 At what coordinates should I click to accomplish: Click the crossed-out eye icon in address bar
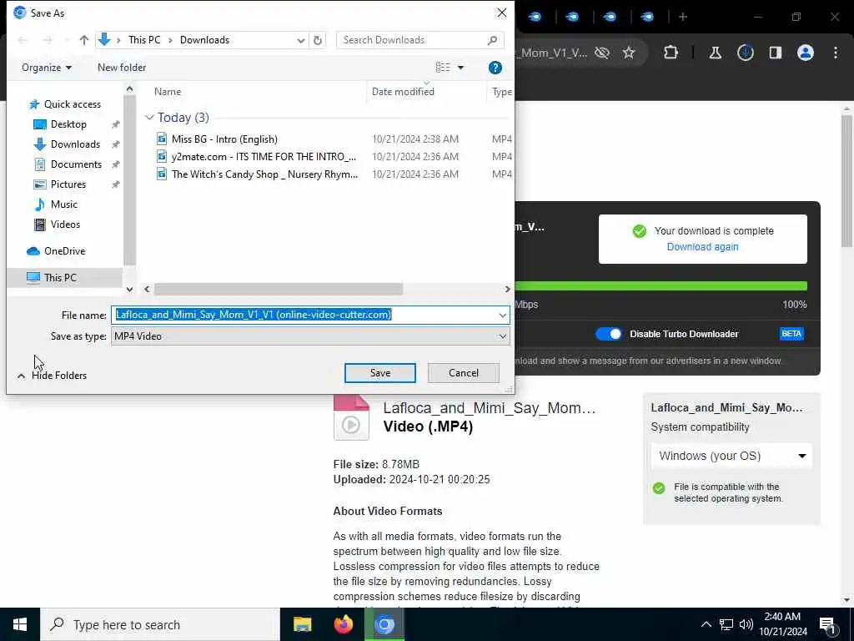[602, 53]
